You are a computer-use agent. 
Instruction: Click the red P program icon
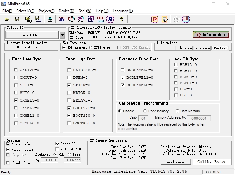[x=155, y=19]
